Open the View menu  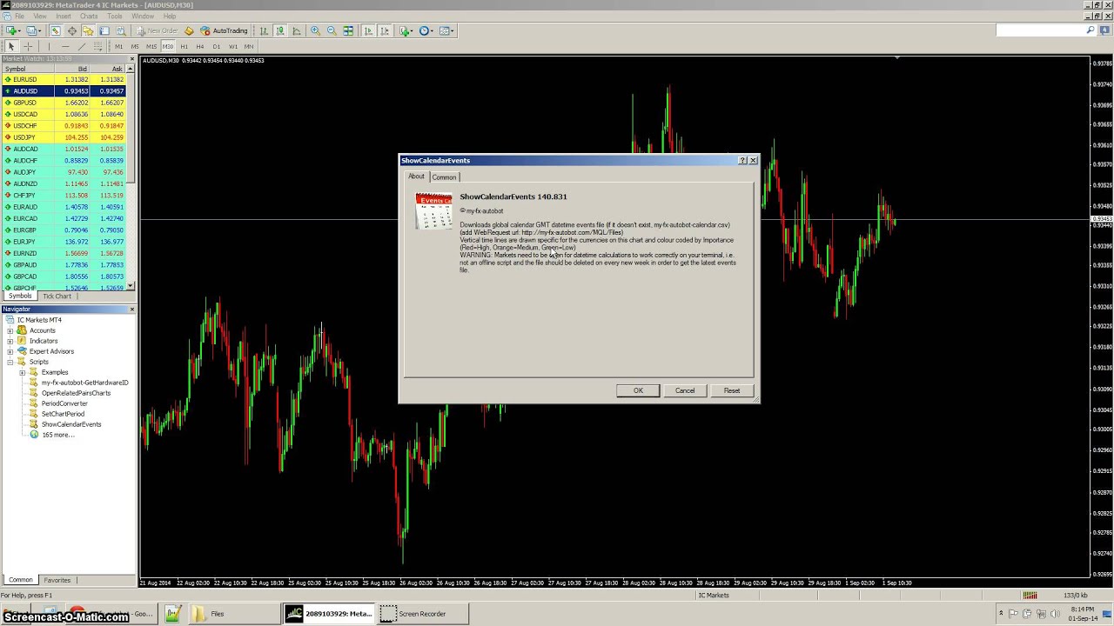pos(40,16)
